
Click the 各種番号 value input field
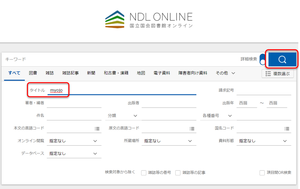pyautogui.click(x=264, y=116)
